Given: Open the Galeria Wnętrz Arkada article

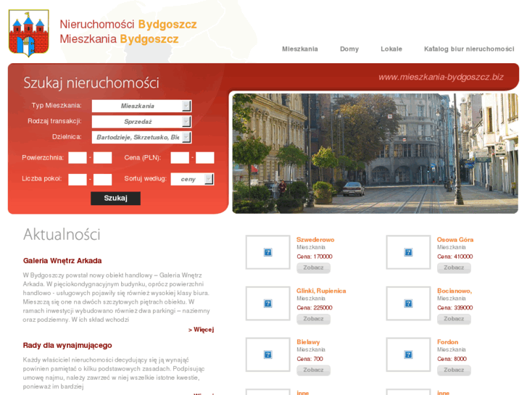Looking at the screenshot, I should point(62,260).
